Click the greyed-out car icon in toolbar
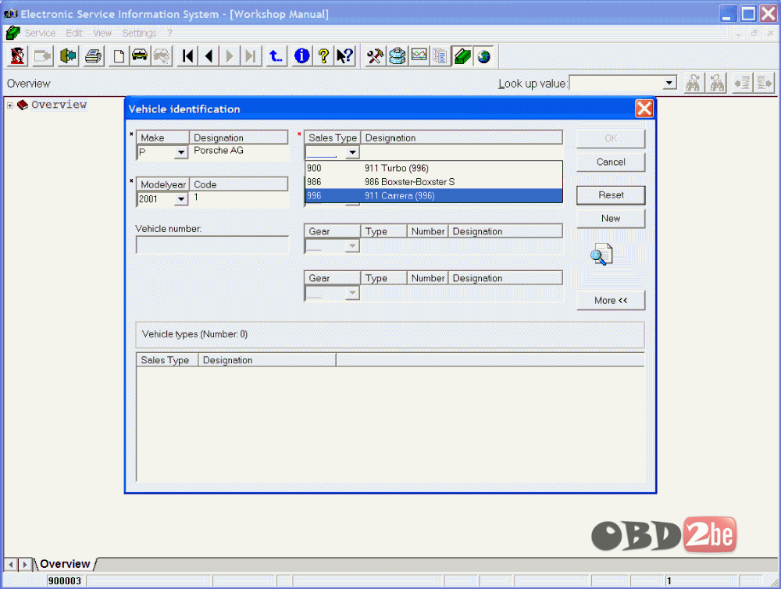The height and width of the screenshot is (589, 781). coord(162,55)
